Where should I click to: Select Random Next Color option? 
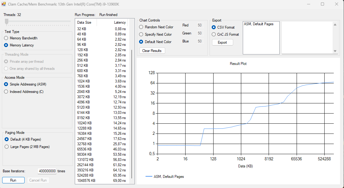(156, 27)
